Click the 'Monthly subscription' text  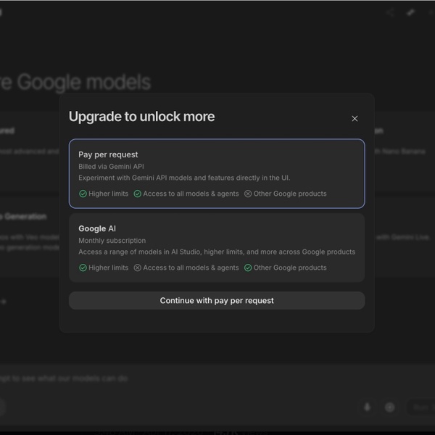[x=112, y=241]
